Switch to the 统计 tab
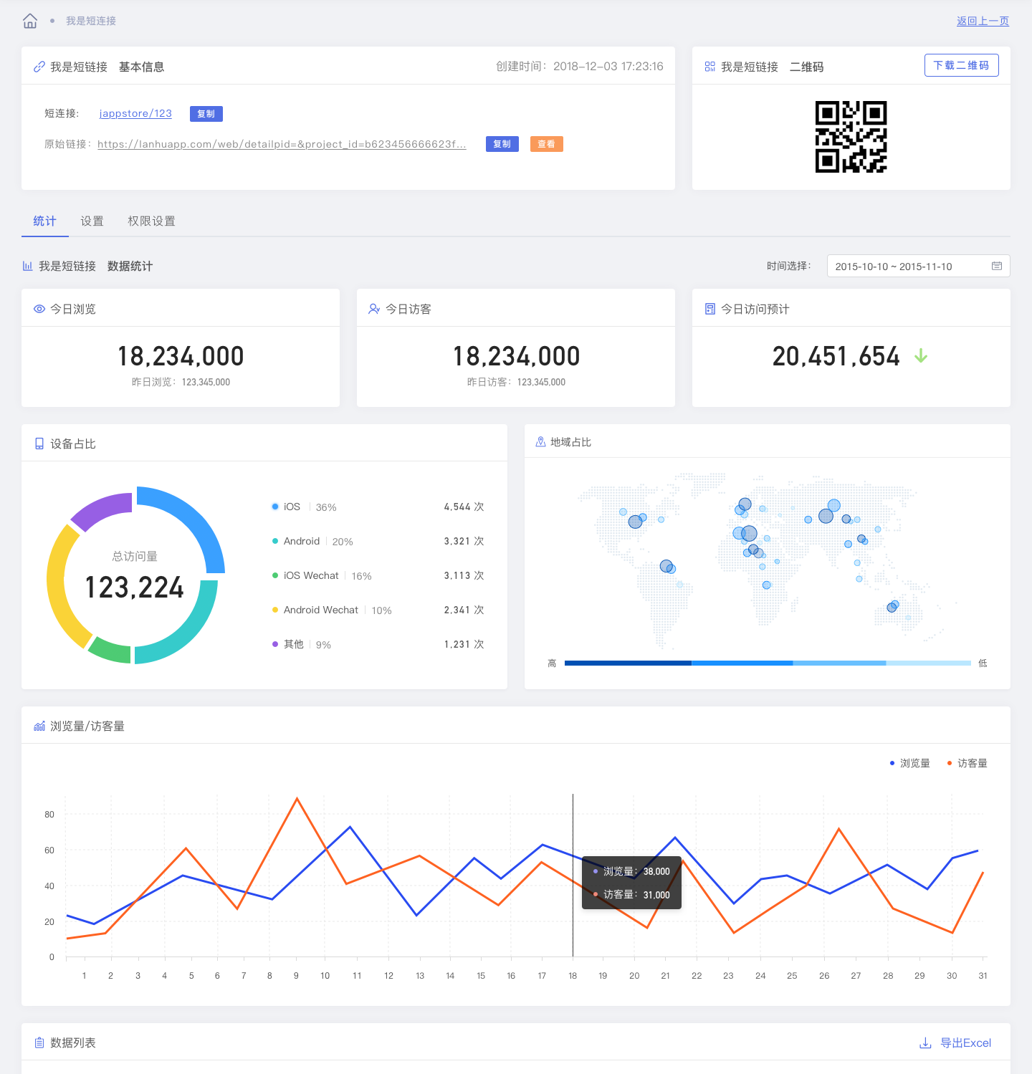This screenshot has width=1032, height=1074. [x=44, y=221]
